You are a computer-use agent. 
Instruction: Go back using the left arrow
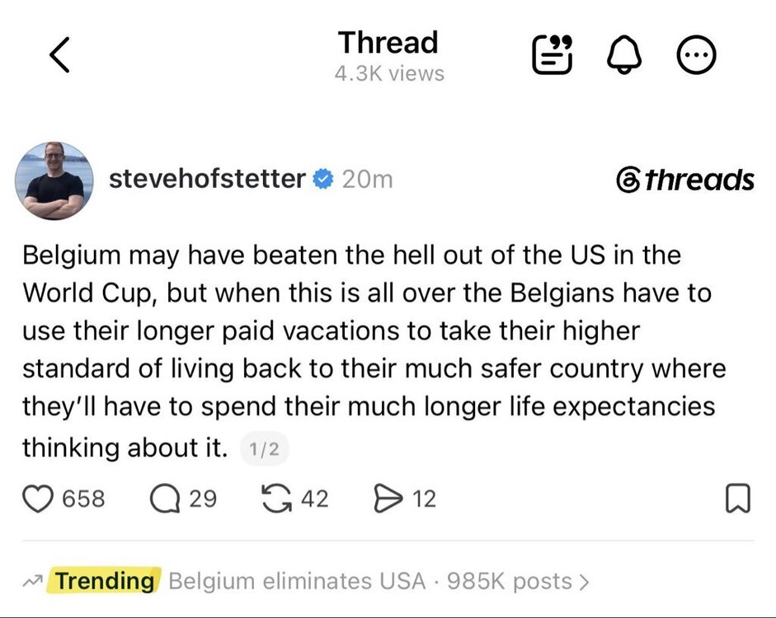coord(60,55)
